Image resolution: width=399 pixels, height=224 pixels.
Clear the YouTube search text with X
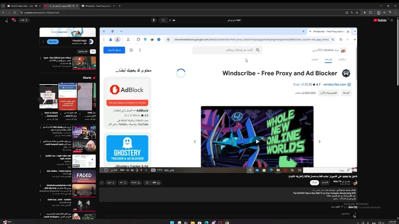(x=170, y=20)
